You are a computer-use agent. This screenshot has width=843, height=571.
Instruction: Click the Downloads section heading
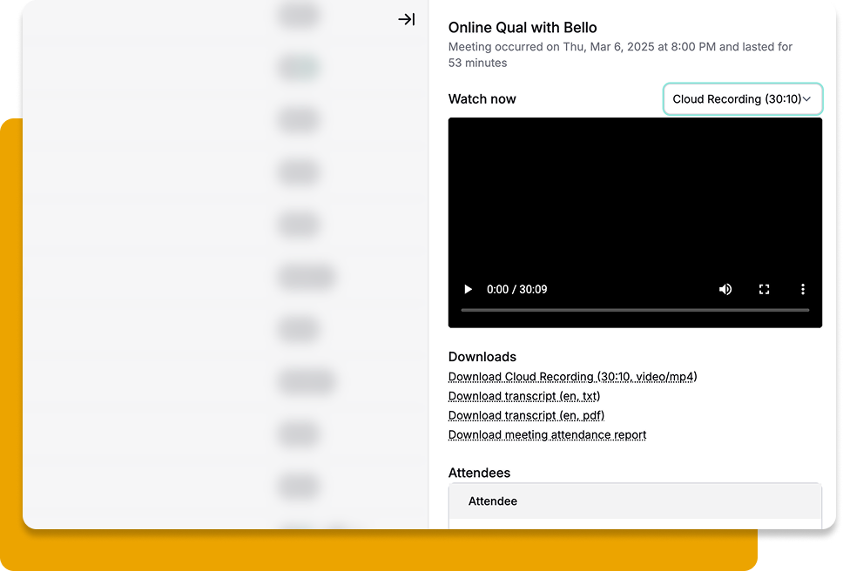pyautogui.click(x=482, y=357)
